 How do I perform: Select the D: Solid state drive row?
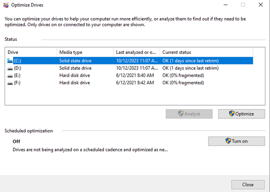(75, 68)
